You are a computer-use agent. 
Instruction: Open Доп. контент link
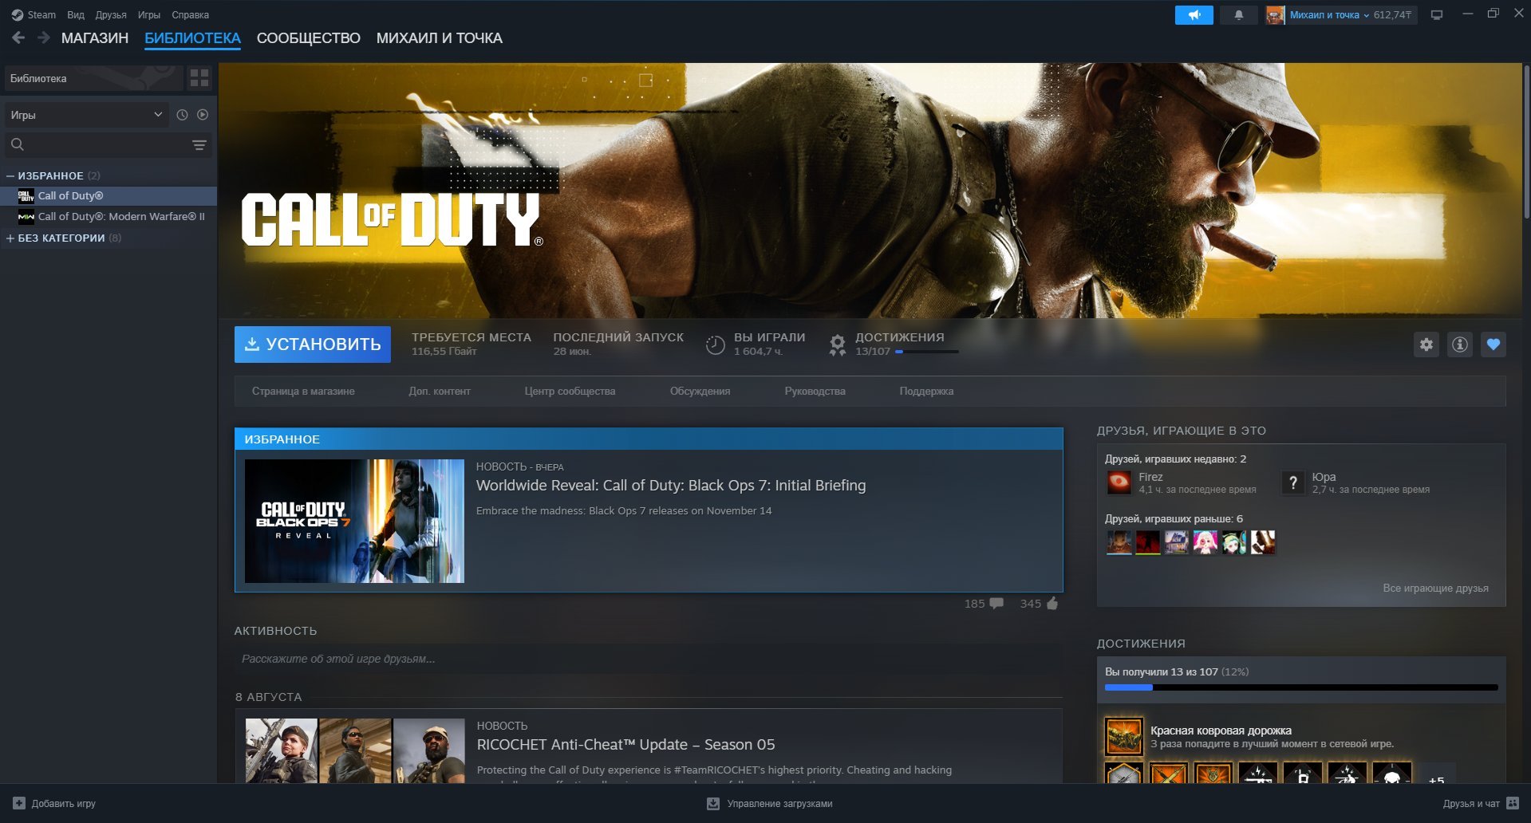pyautogui.click(x=440, y=392)
